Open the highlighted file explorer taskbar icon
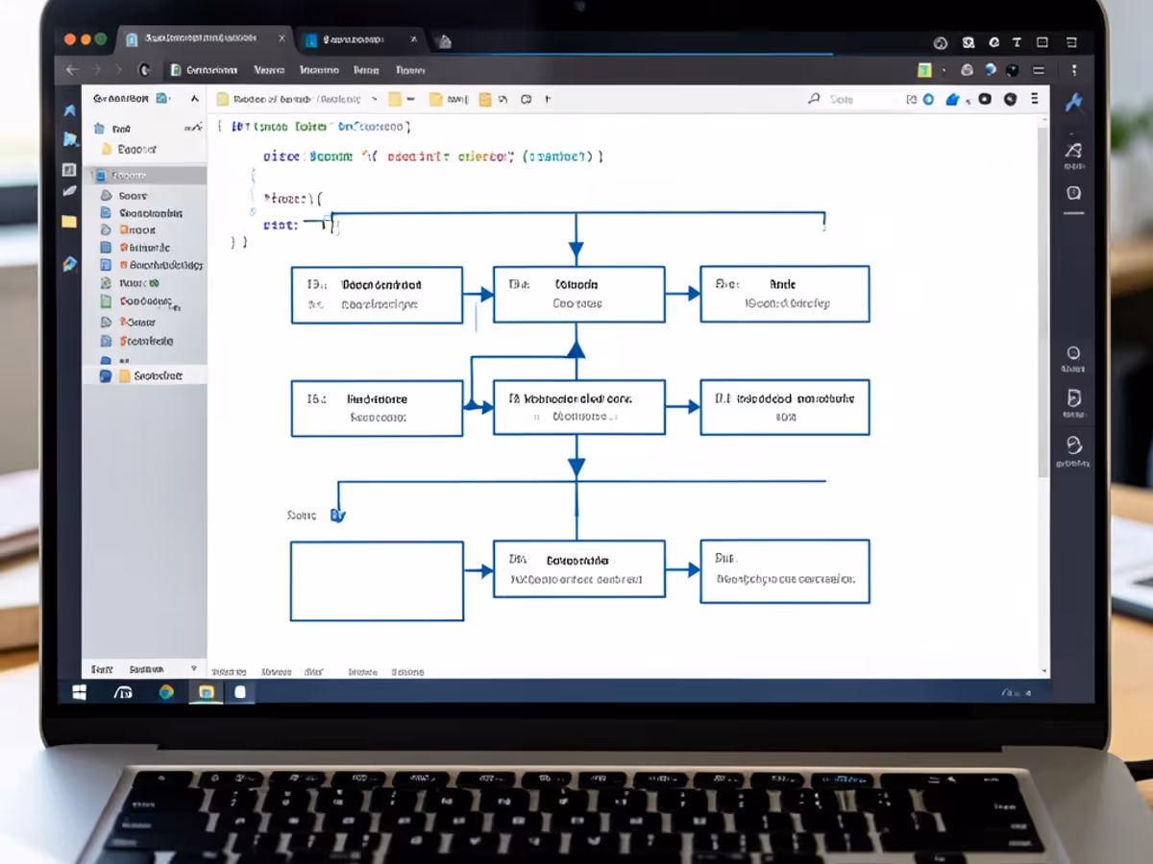 coord(206,692)
